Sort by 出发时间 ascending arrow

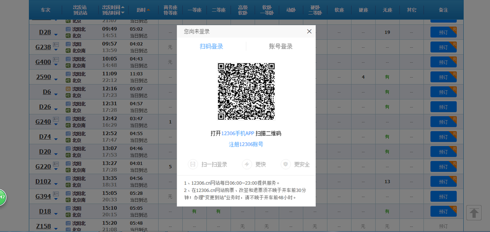pyautogui.click(x=122, y=7)
